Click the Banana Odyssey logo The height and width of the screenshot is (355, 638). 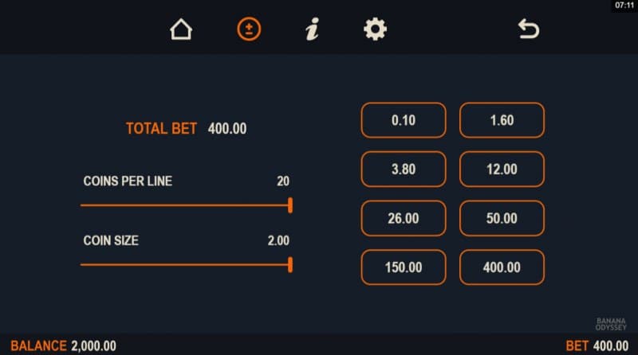click(612, 324)
